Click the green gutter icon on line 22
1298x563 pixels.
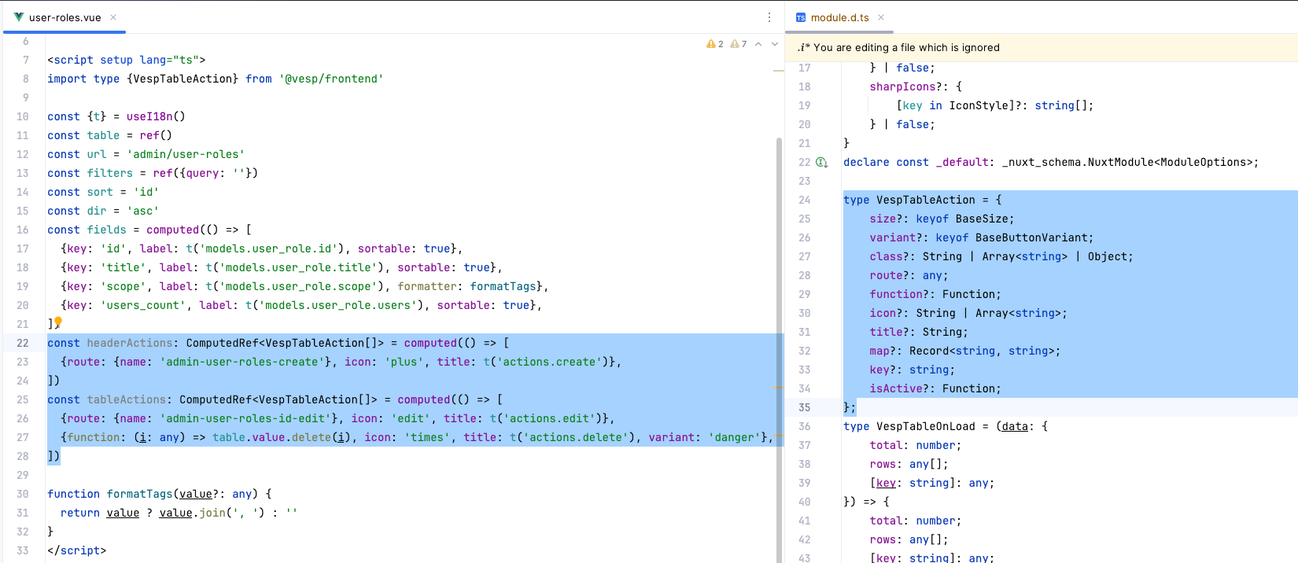coord(822,162)
